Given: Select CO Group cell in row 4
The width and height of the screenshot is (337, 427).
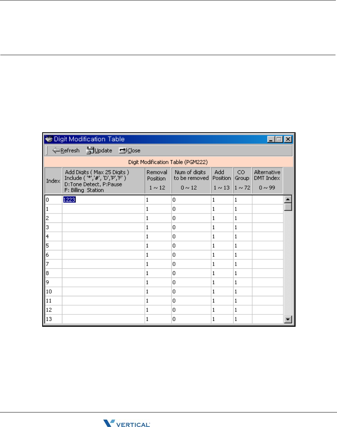Looking at the screenshot, I should point(242,236).
